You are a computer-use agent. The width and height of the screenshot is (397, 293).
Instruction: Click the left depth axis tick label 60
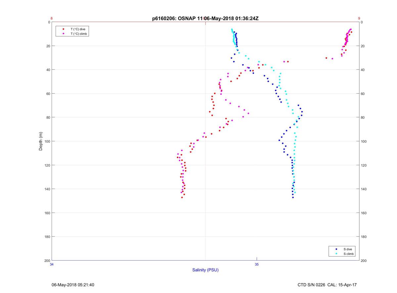pos(48,94)
